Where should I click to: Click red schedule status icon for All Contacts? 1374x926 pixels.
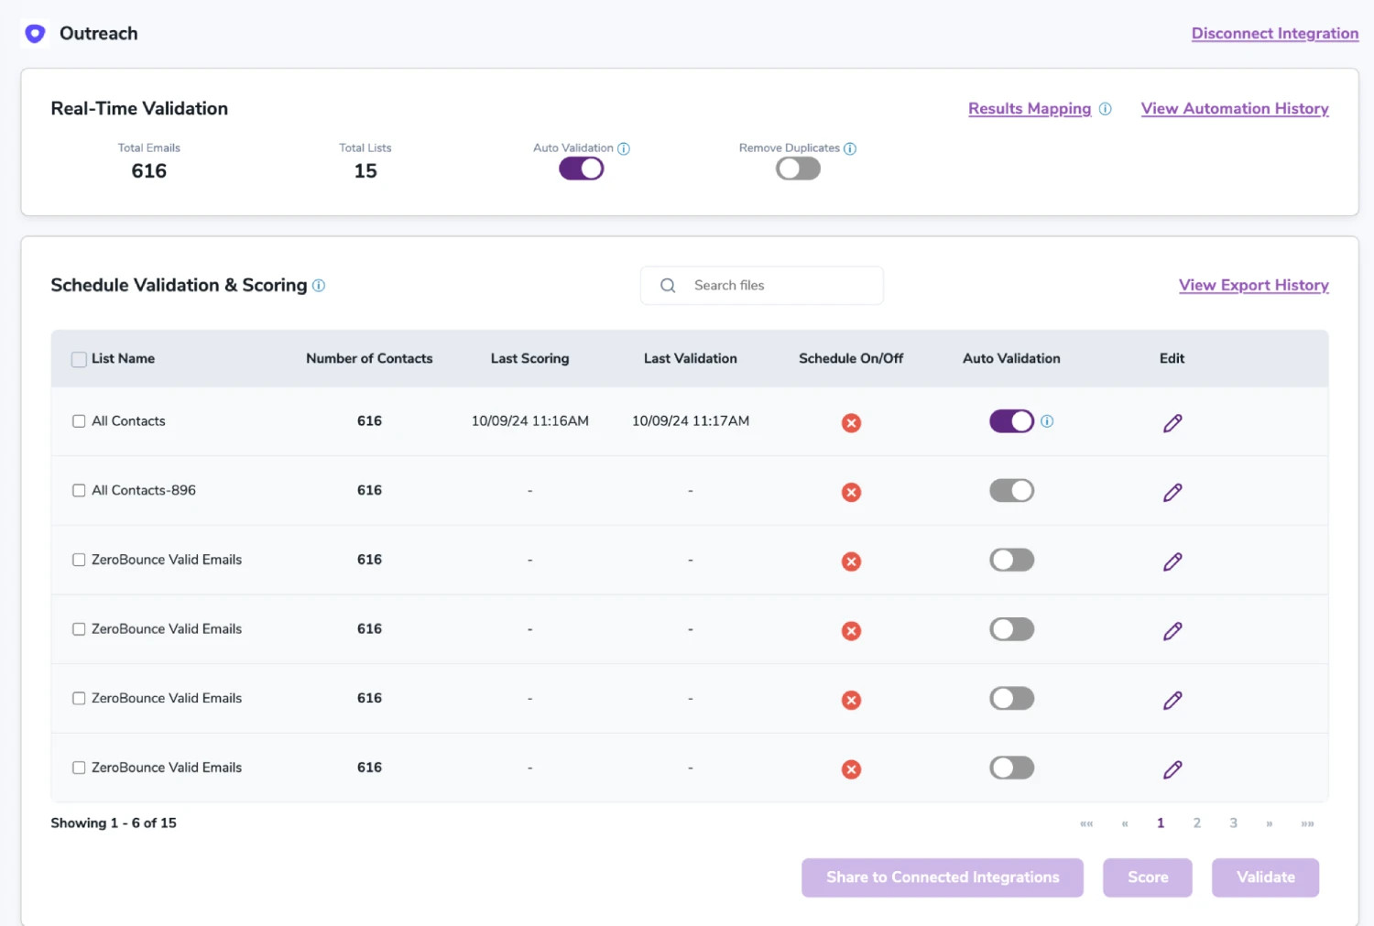coord(851,422)
